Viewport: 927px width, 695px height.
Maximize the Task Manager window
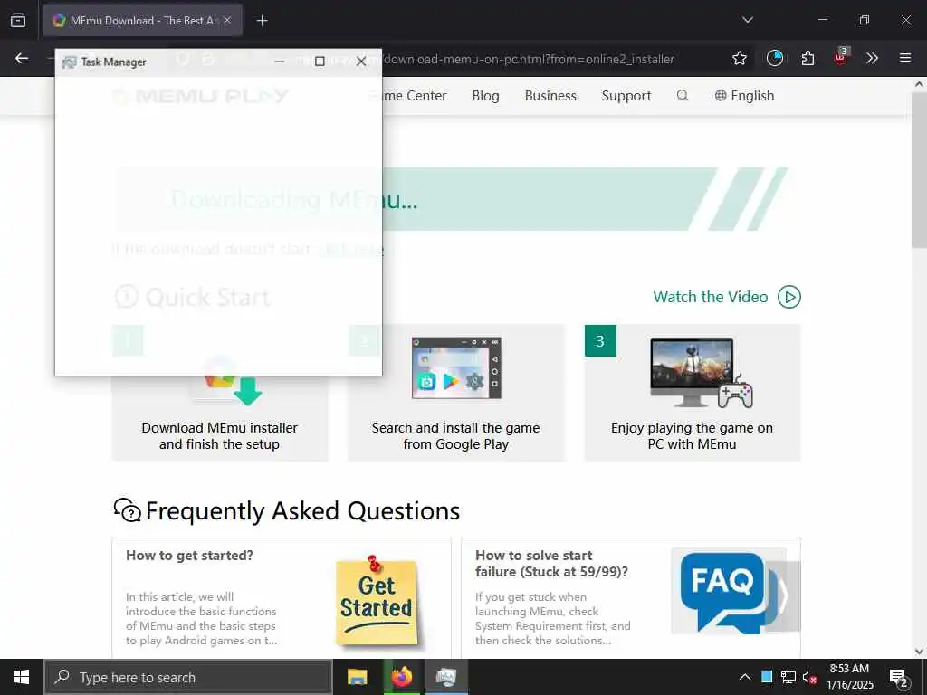(320, 62)
